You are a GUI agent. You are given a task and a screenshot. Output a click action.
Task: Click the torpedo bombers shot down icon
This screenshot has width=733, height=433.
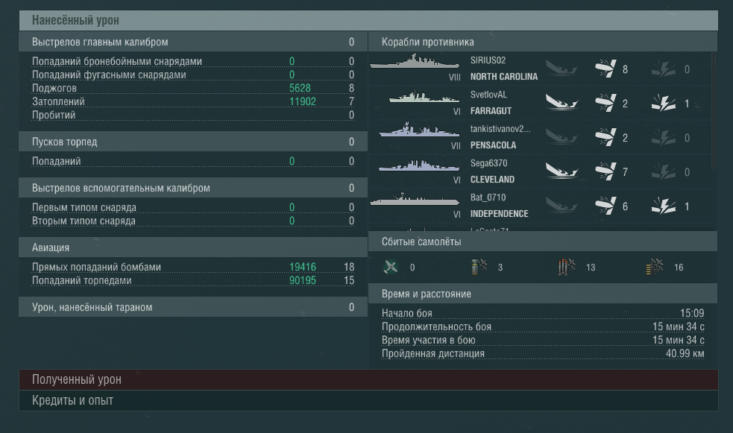click(x=567, y=267)
